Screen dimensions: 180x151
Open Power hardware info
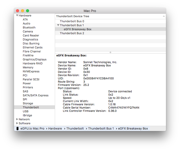[27, 83]
